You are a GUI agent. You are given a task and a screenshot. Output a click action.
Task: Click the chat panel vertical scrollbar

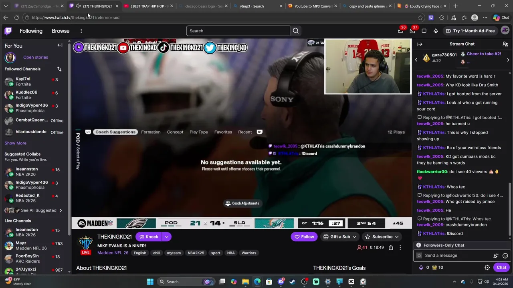click(x=510, y=210)
